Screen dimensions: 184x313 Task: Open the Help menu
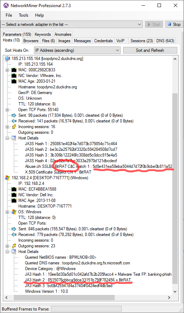coord(39,15)
